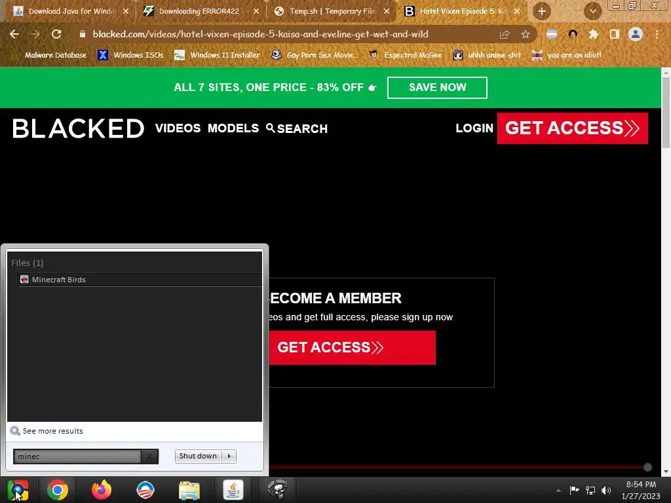This screenshot has width=671, height=503.
Task: Open the VIDEOS menu item
Action: coord(178,128)
